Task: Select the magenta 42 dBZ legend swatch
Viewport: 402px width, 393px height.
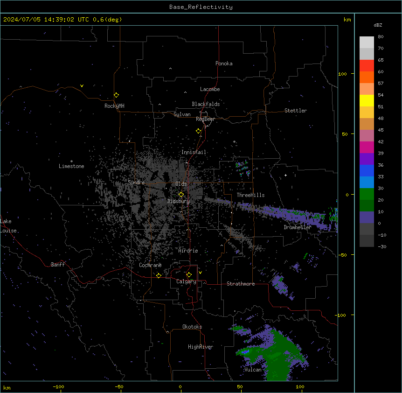Action: point(367,147)
